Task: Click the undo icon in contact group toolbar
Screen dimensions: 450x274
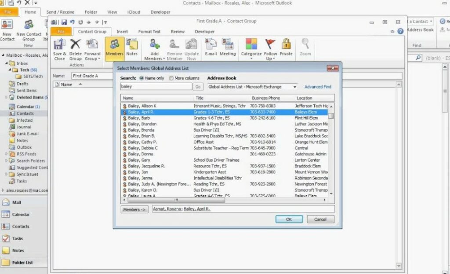Action: click(x=72, y=22)
